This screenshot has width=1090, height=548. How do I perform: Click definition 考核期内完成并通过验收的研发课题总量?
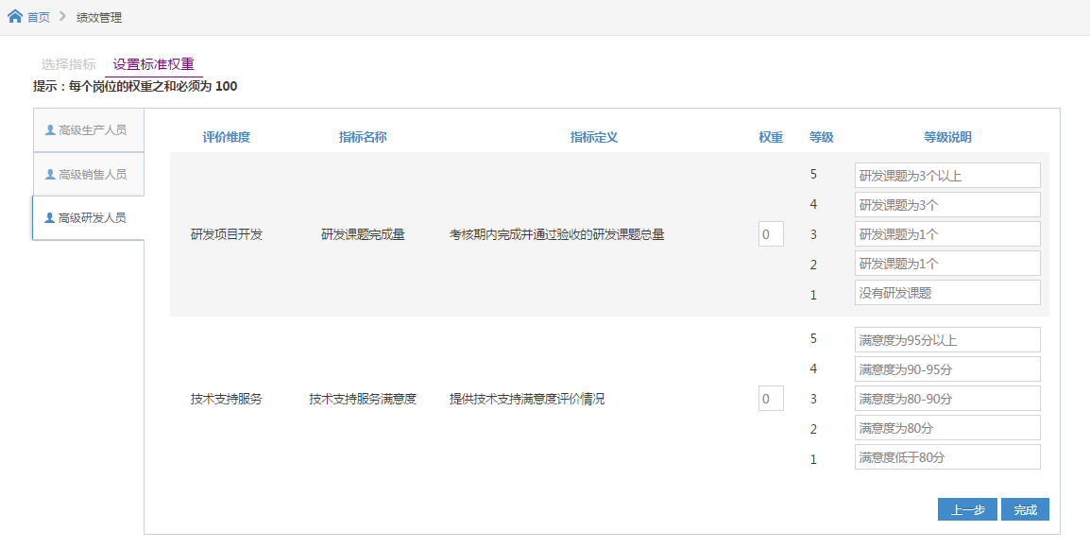coord(557,234)
